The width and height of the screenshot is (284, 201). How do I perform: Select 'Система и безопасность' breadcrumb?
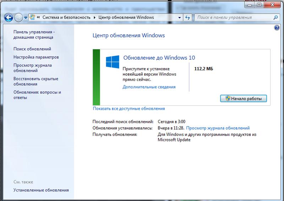click(x=66, y=17)
